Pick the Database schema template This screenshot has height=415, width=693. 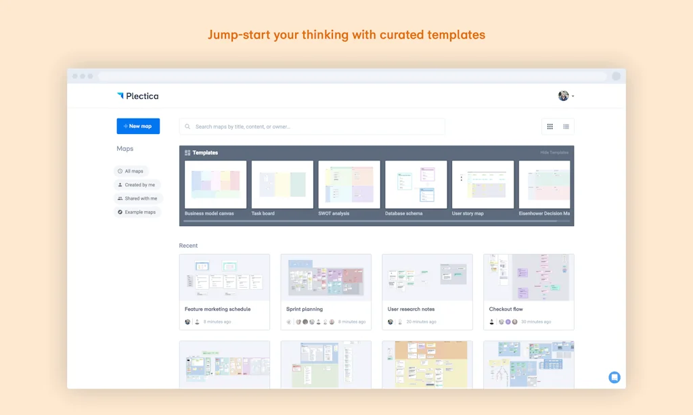[416, 184]
